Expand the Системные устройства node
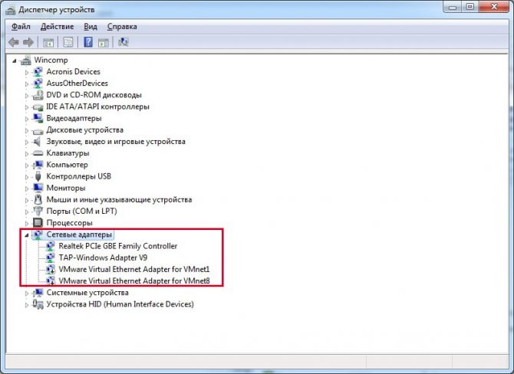Viewport: 514px width, 374px height. tap(27, 293)
